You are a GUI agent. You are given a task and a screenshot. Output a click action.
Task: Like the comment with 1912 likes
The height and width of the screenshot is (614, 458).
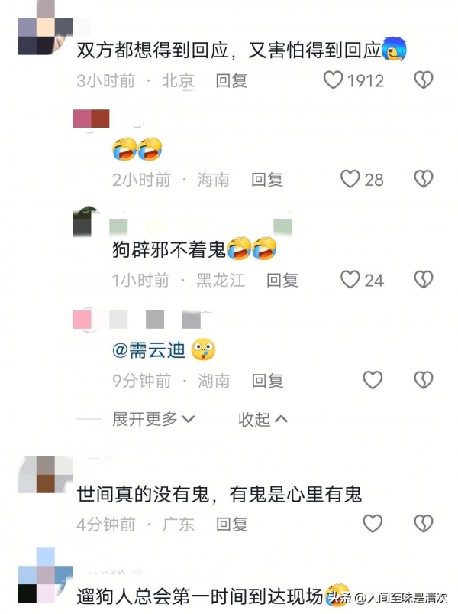(334, 80)
